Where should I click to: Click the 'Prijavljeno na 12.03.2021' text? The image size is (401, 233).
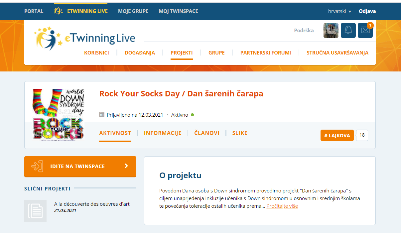135,115
